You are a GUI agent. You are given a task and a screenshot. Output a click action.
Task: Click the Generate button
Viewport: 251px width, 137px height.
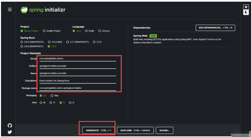[x=98, y=130]
